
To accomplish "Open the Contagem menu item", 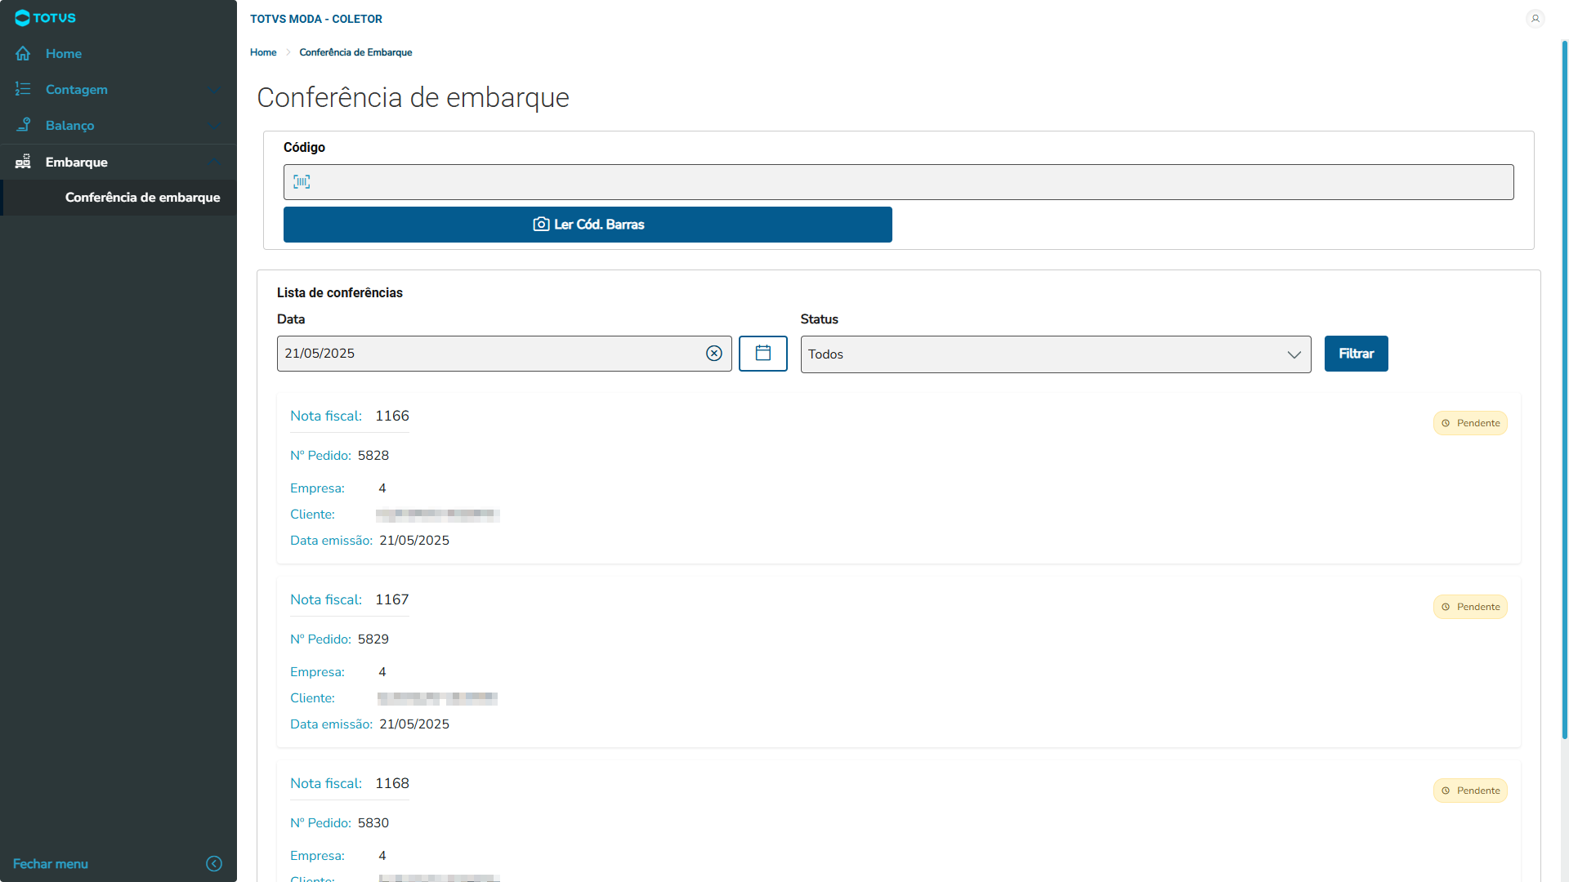I will coord(77,90).
